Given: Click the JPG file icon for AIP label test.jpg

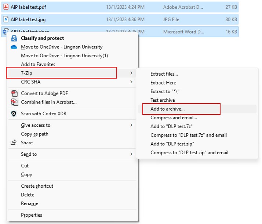Looking at the screenshot, I should click(6, 19).
